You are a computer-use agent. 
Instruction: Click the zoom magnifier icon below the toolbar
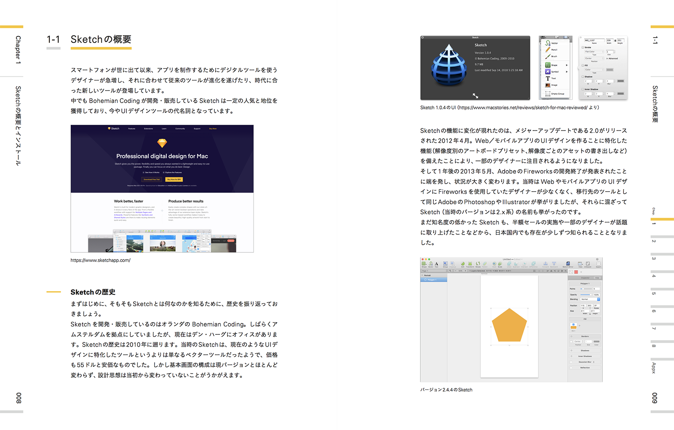pyautogui.click(x=450, y=271)
